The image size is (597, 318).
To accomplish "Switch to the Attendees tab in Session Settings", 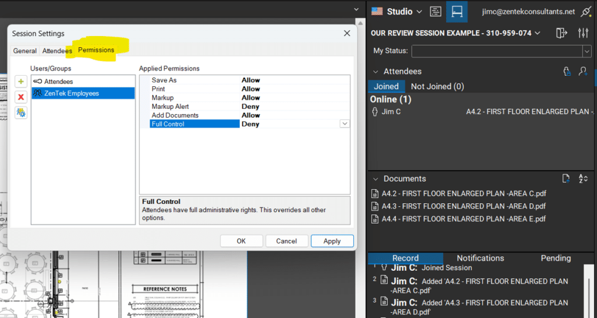I will pyautogui.click(x=57, y=51).
